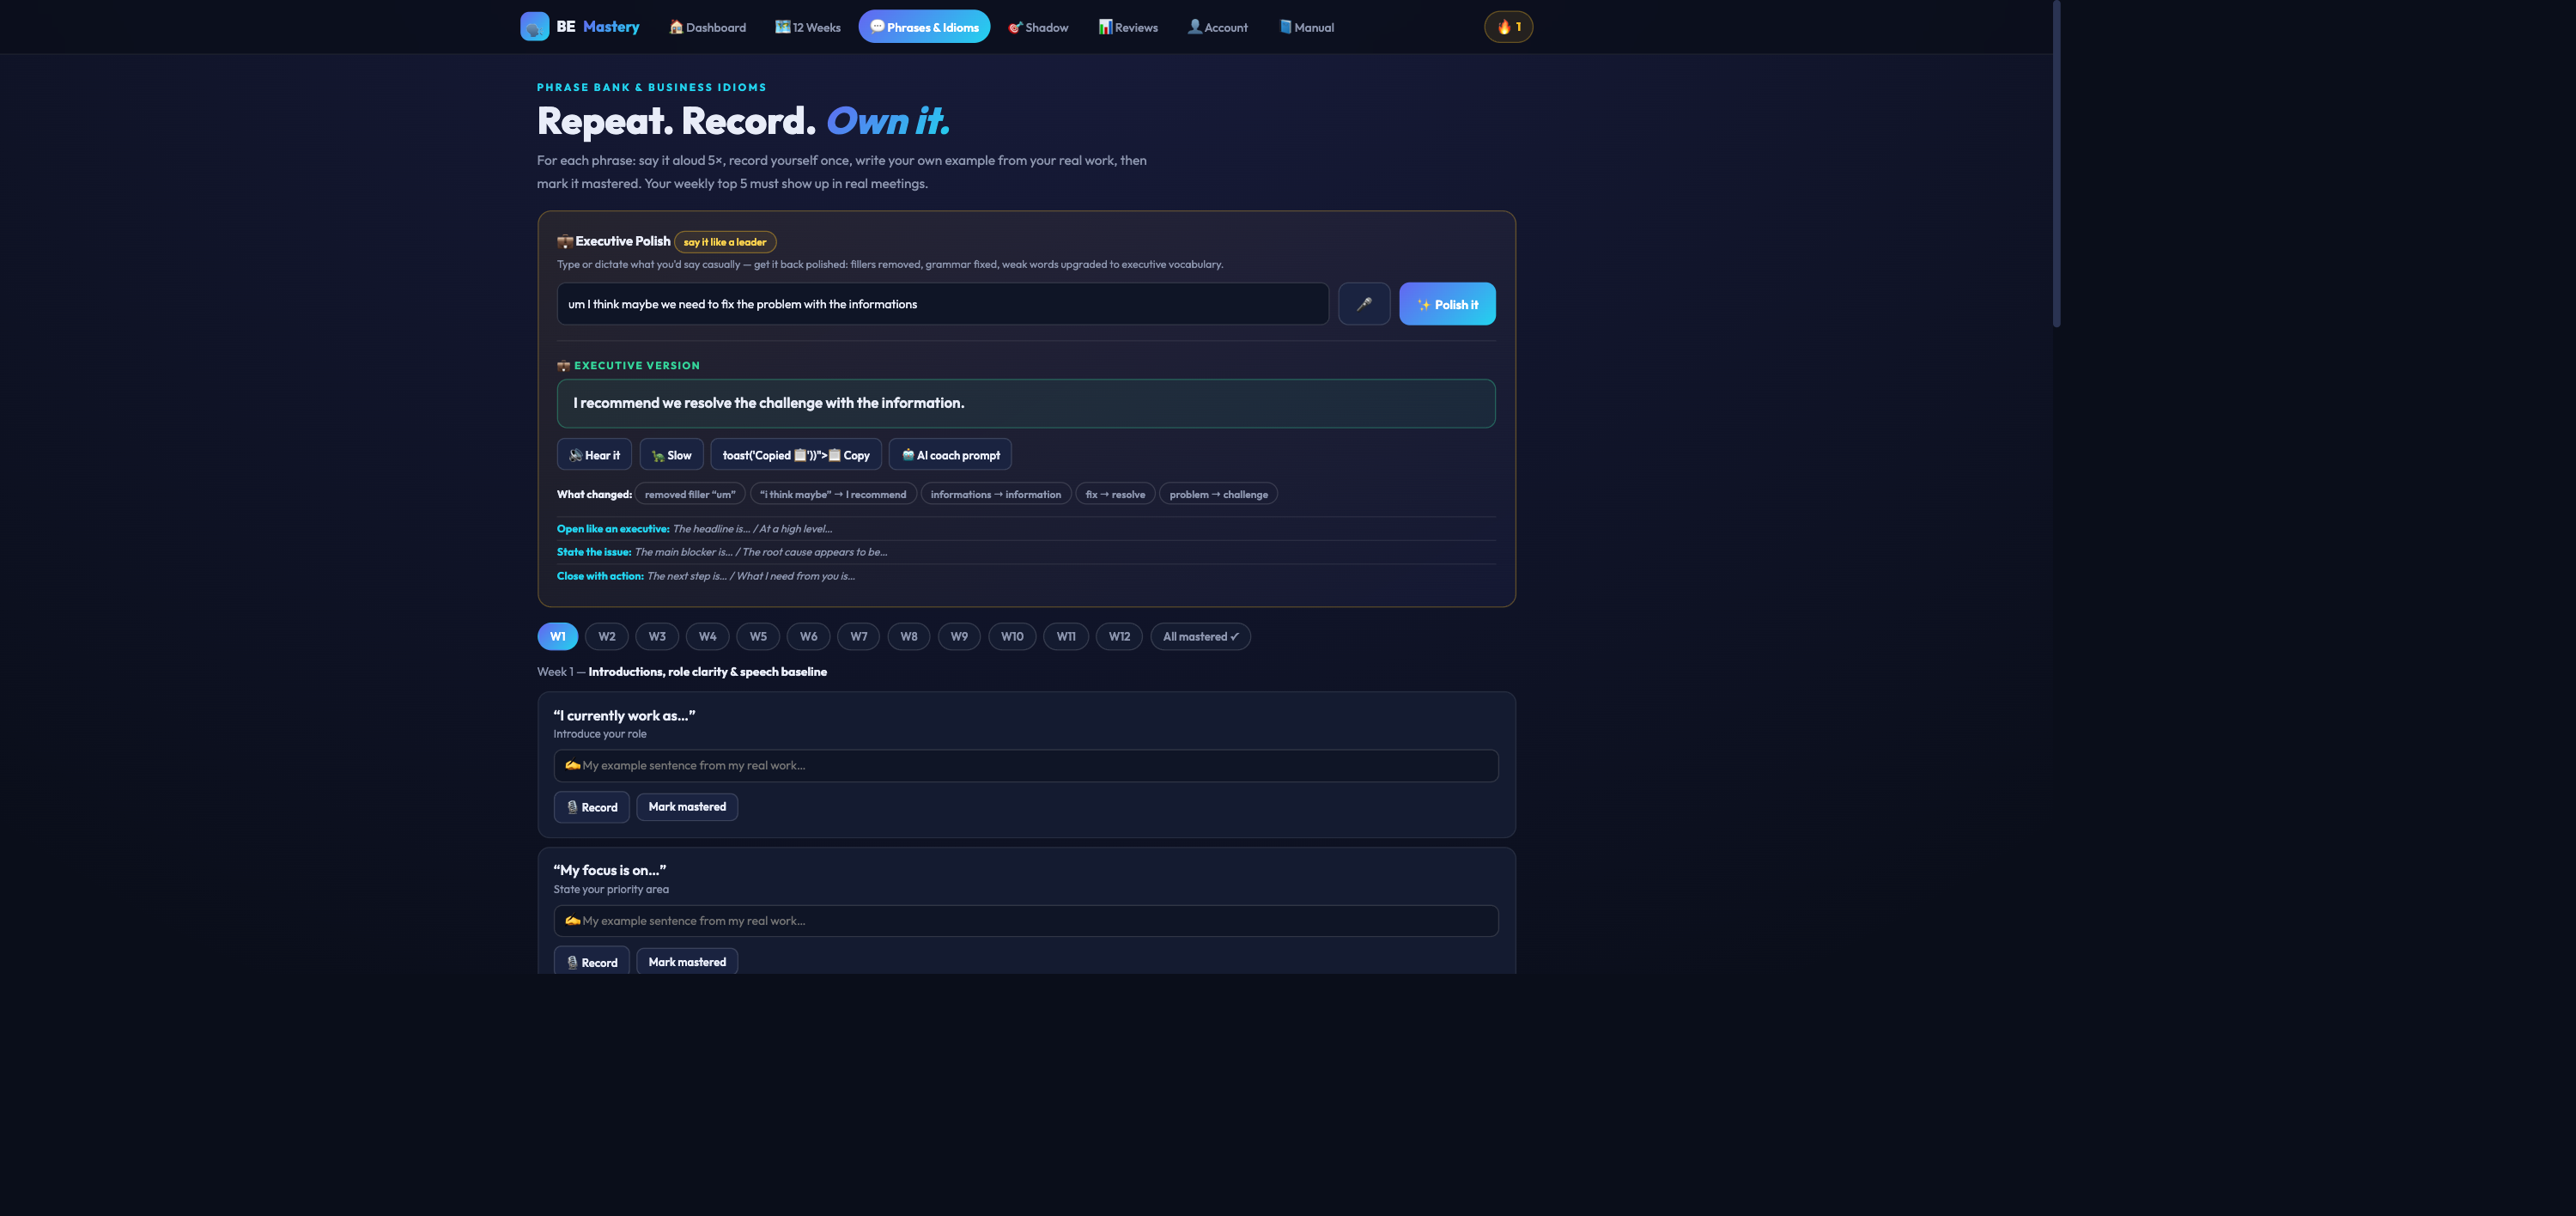The image size is (2576, 1216).
Task: Select the W7 week tab
Action: [859, 637]
